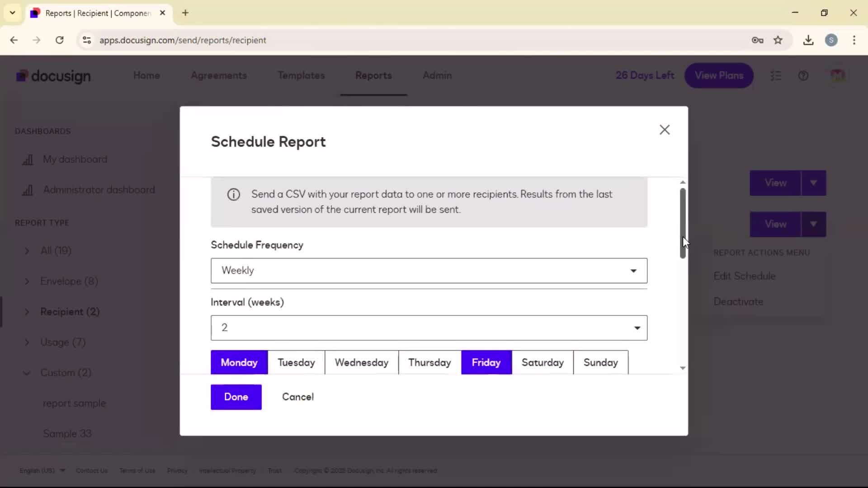This screenshot has width=868, height=488.
Task: Close the Schedule Report dialog with X
Action: point(664,130)
